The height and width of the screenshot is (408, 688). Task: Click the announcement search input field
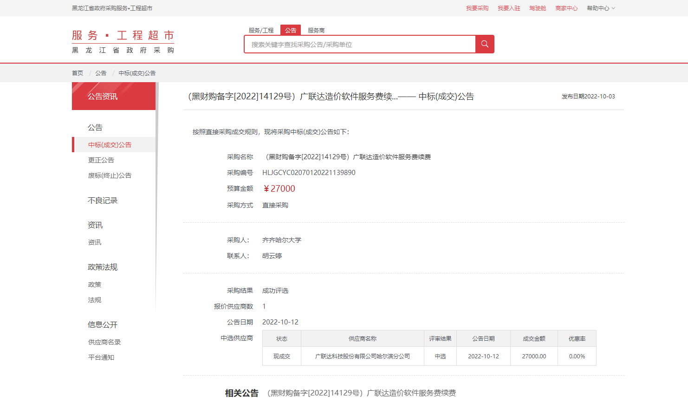pyautogui.click(x=360, y=45)
